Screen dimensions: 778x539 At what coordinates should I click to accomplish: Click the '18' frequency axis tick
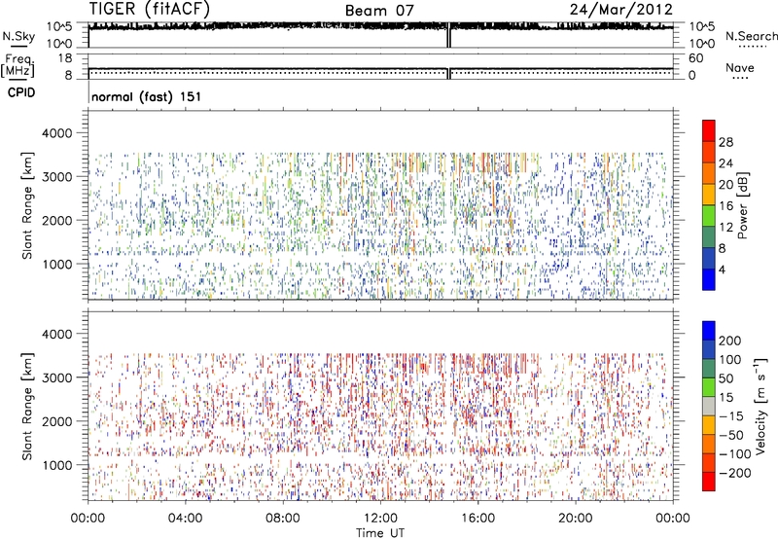tap(65, 58)
